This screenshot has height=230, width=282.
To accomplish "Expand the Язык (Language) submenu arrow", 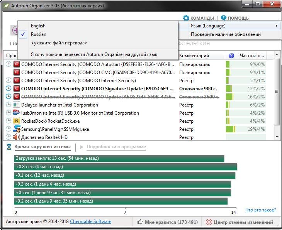I will pyautogui.click(x=277, y=26).
